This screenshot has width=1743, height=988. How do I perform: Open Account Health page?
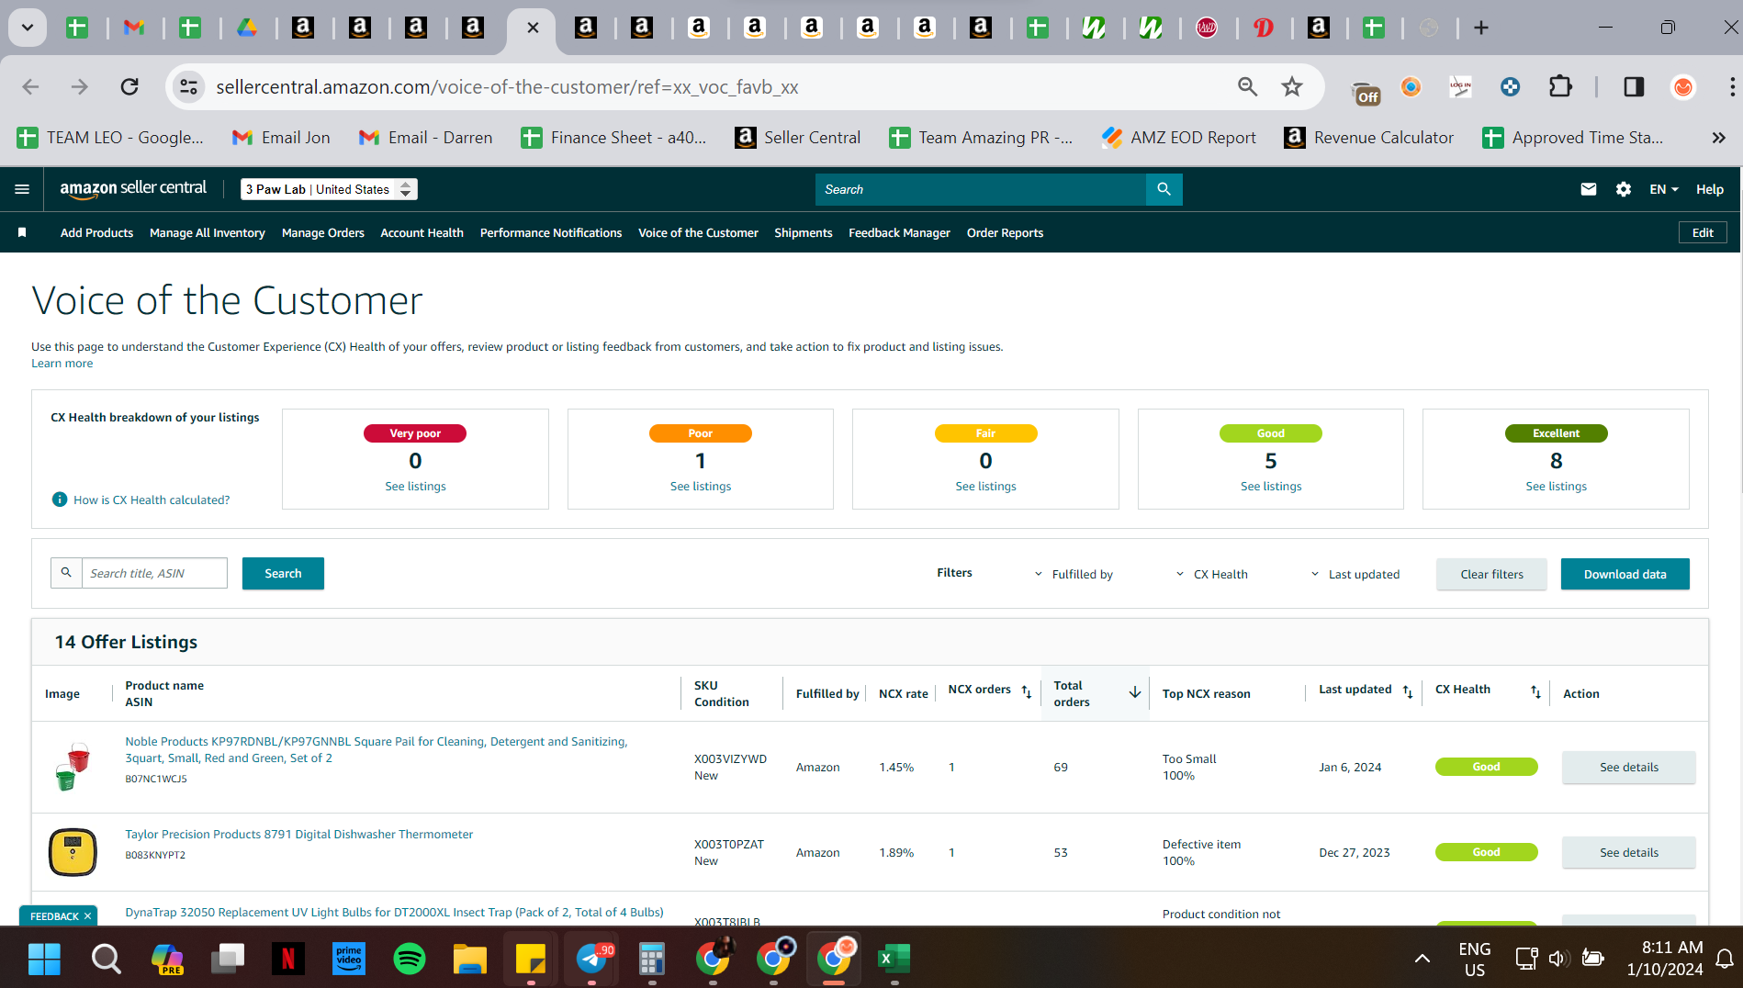(x=422, y=232)
